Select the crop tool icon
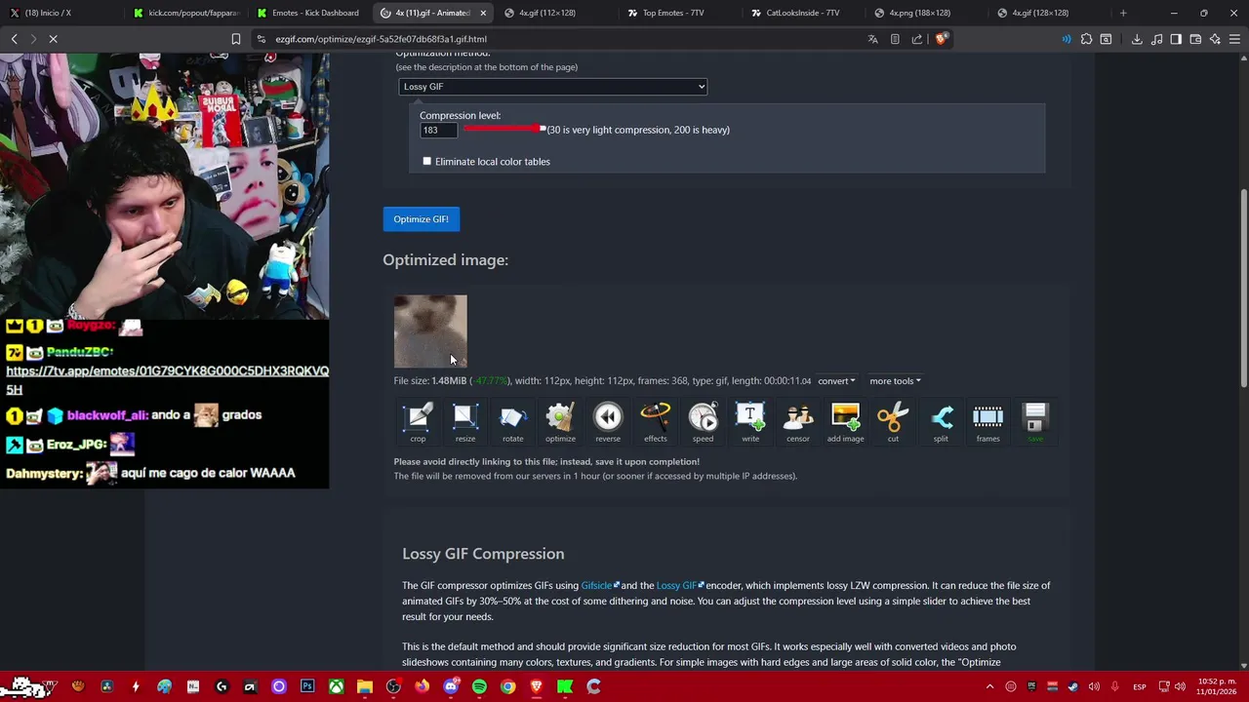This screenshot has width=1249, height=702. tap(418, 423)
